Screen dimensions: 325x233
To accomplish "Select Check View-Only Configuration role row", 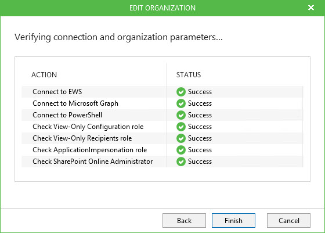I will (162, 127).
